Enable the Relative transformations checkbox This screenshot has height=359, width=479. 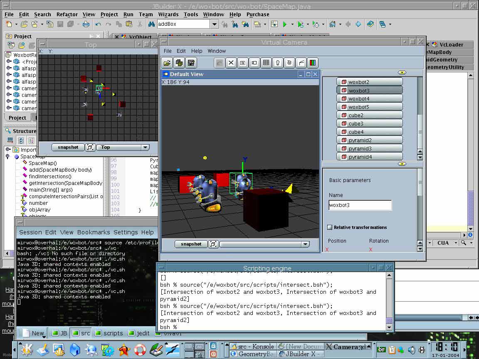[330, 227]
